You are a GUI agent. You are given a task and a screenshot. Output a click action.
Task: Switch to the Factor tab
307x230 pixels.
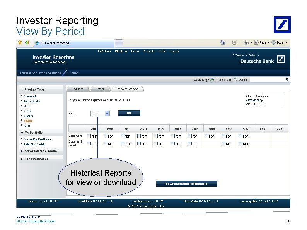click(x=100, y=89)
